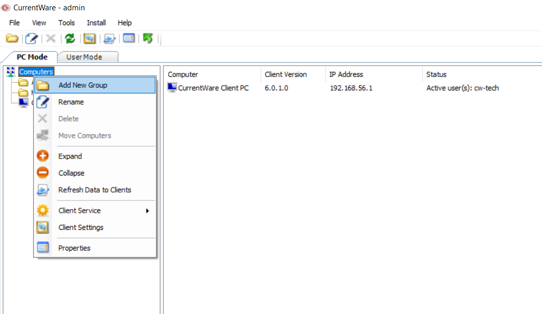Click the computer icon beside CurrentWare Client PC
The height and width of the screenshot is (314, 542).
pyautogui.click(x=172, y=87)
